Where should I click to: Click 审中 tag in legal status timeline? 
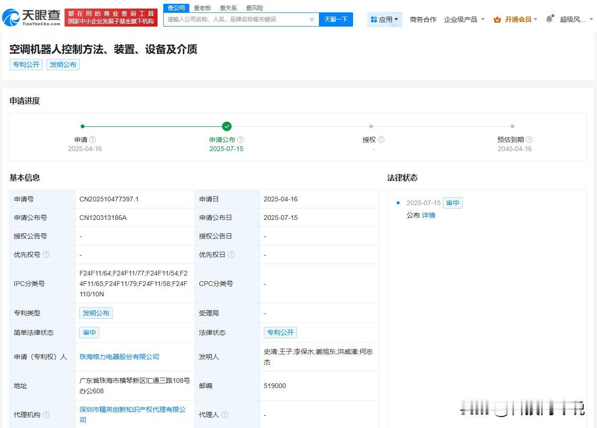[453, 203]
